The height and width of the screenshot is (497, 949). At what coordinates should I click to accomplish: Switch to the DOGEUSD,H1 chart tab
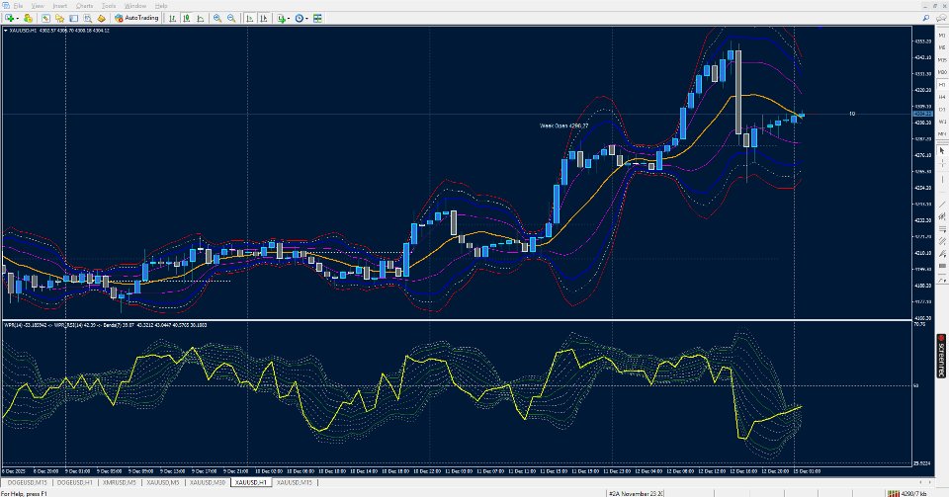pos(75,482)
